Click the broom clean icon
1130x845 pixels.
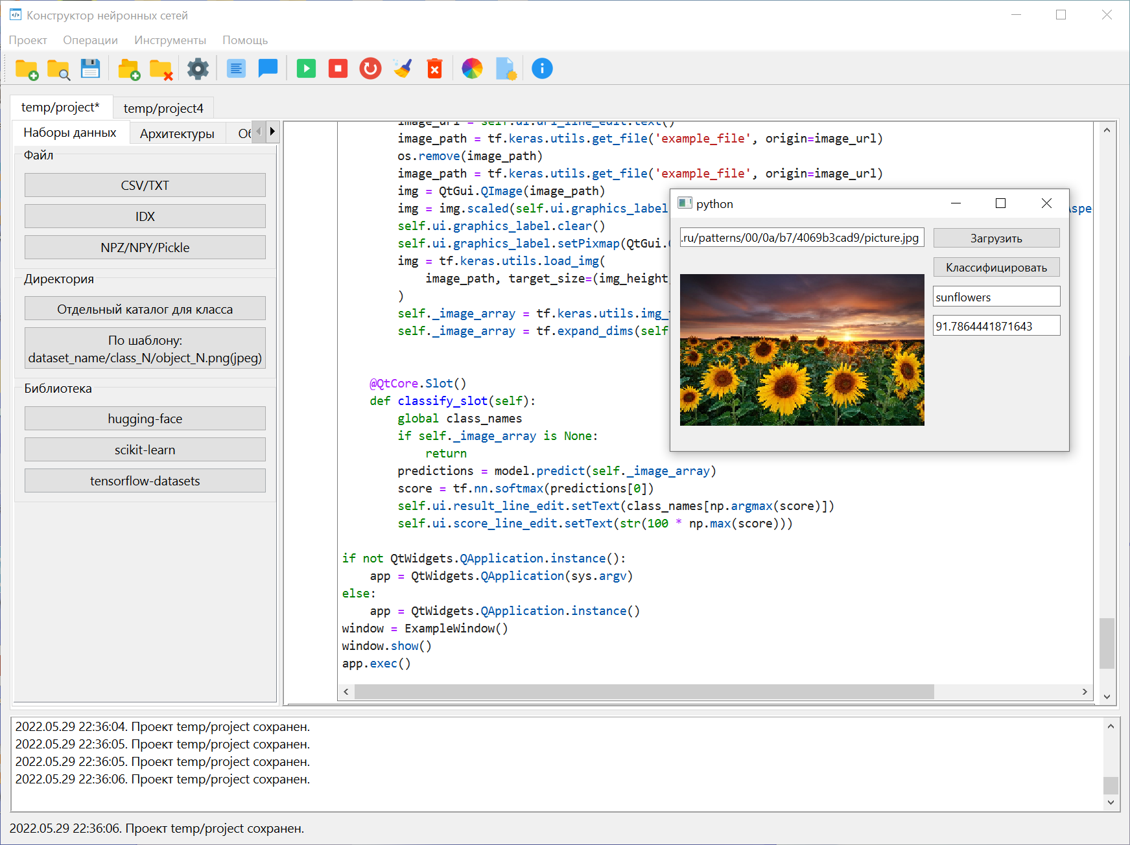[403, 69]
